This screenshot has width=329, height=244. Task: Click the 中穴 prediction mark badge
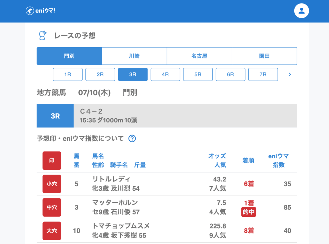[52, 207]
